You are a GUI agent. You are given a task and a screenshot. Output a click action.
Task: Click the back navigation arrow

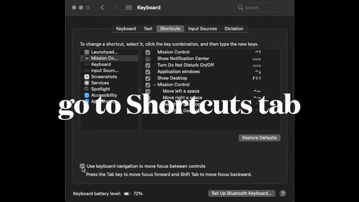click(x=102, y=7)
